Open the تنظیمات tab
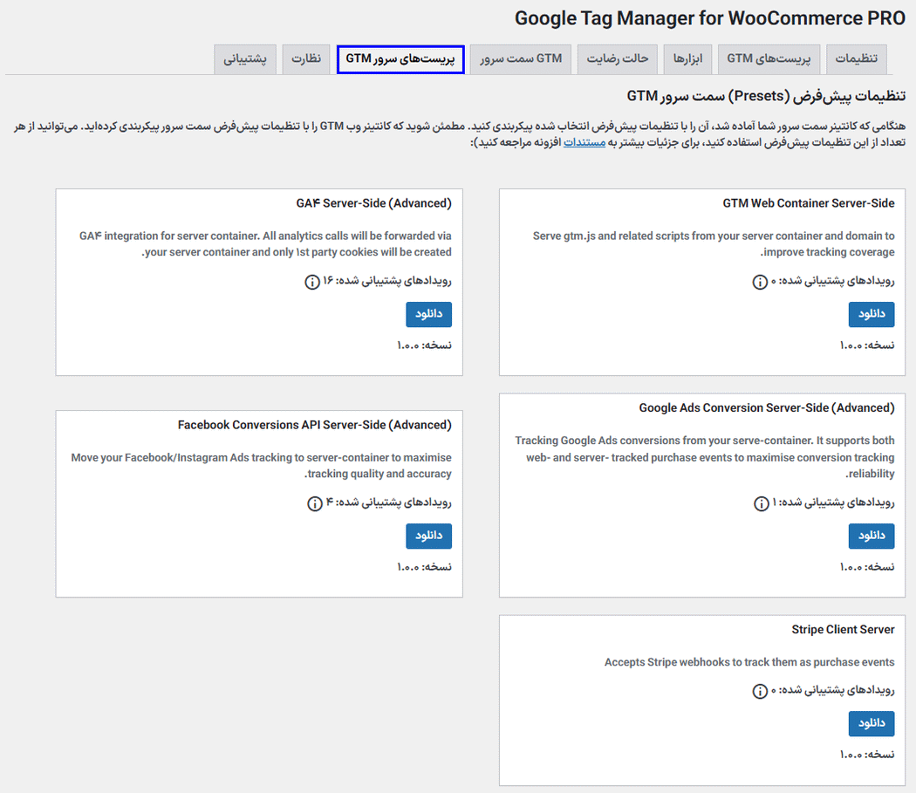This screenshot has width=916, height=793. 857,59
